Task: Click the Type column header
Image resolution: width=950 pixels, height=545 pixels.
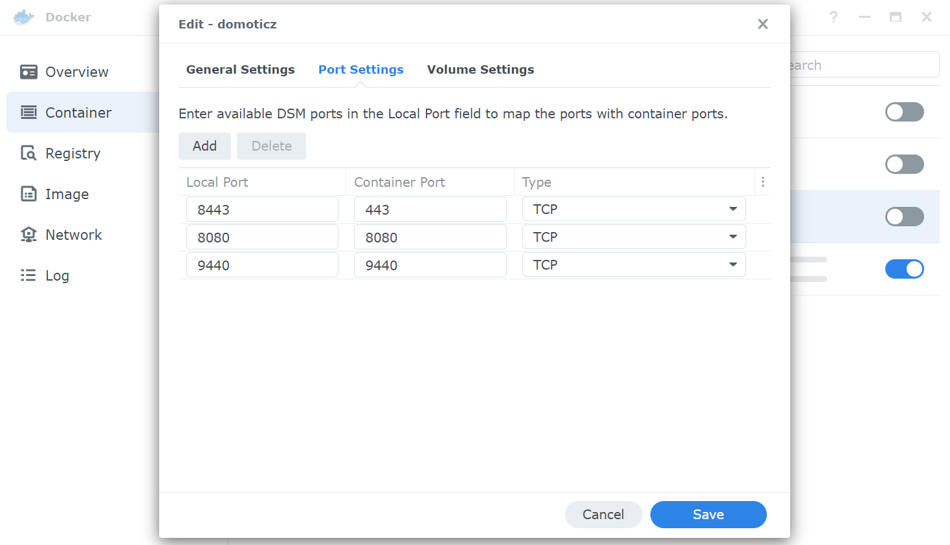Action: pos(634,182)
